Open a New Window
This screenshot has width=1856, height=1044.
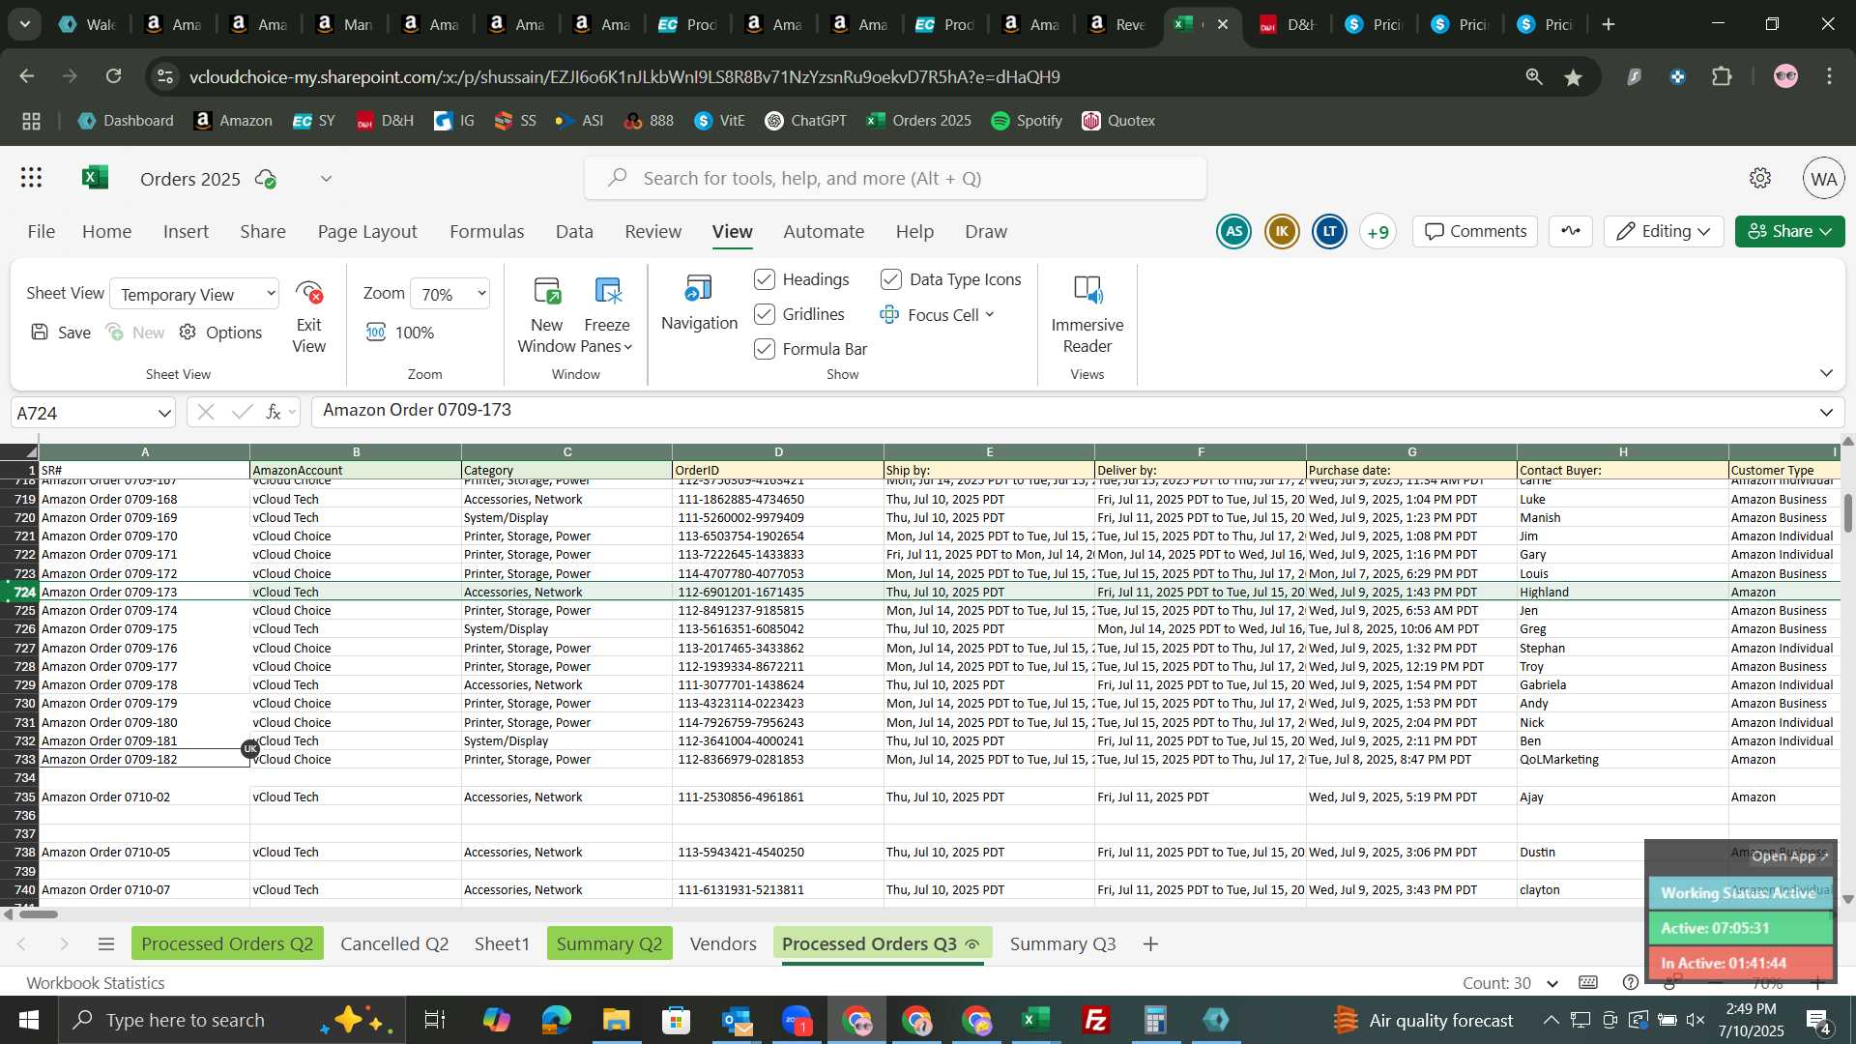point(546,315)
